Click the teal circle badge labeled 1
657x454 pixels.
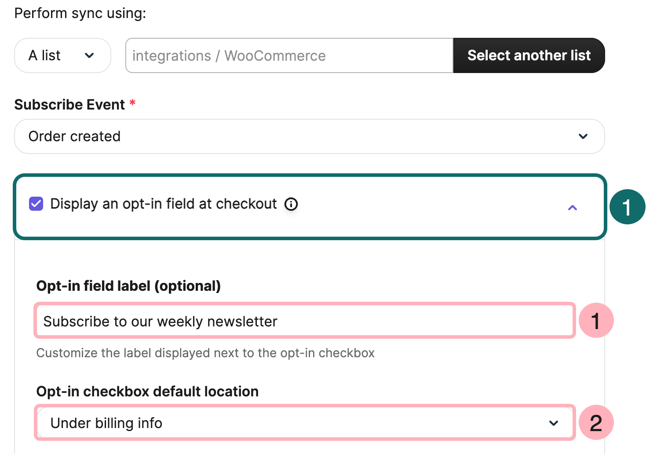pyautogui.click(x=628, y=206)
